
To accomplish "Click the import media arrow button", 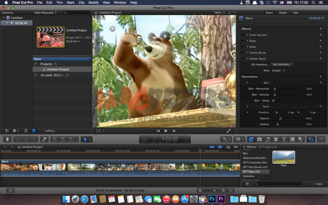I will click(7, 139).
